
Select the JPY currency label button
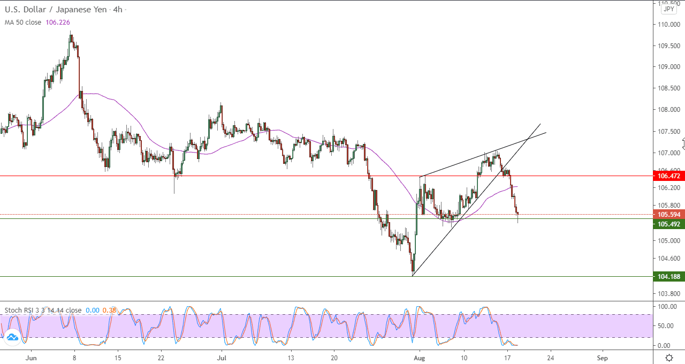pyautogui.click(x=669, y=9)
